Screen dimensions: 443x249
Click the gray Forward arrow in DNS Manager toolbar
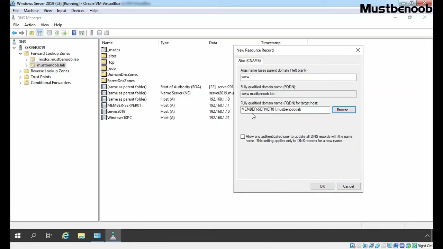21,33
